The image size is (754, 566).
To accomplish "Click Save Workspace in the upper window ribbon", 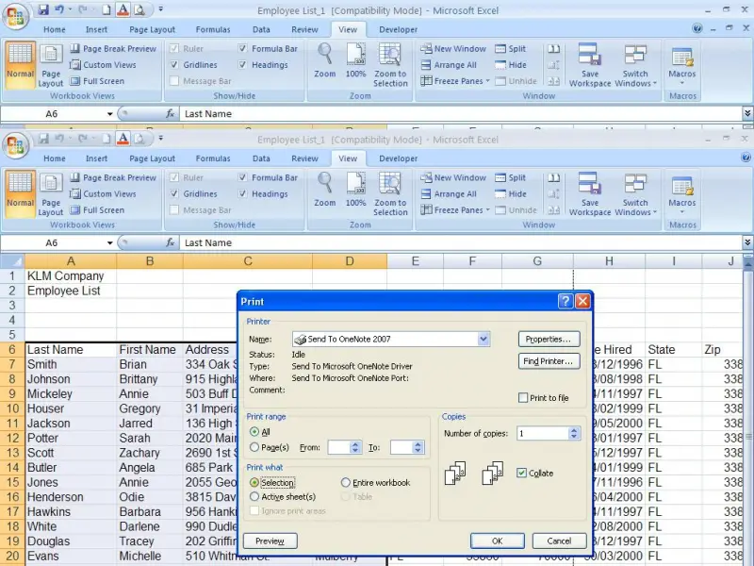I will click(x=590, y=66).
